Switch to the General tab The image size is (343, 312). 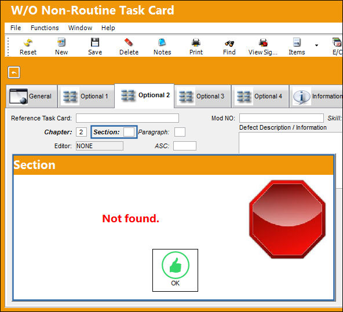(31, 96)
